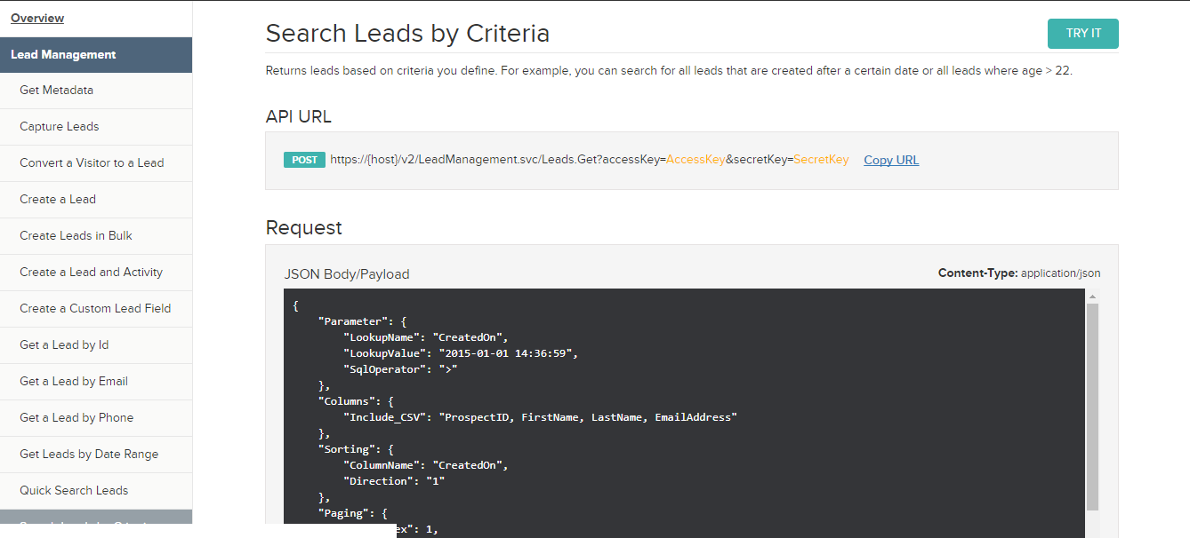Open the Create a Lead article
1190x538 pixels.
(x=58, y=200)
